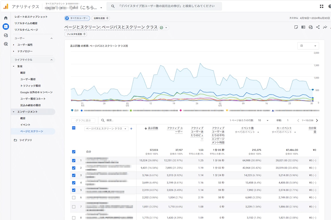Go to next page of table rows
This screenshot has width=331, height=220.
tap(317, 120)
